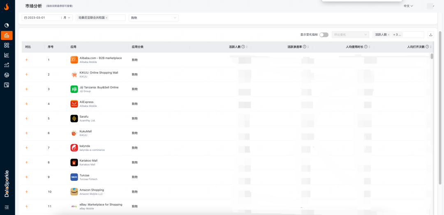The height and width of the screenshot is (215, 444).
Task: Click the 应用分类 column header
Action: tap(137, 47)
